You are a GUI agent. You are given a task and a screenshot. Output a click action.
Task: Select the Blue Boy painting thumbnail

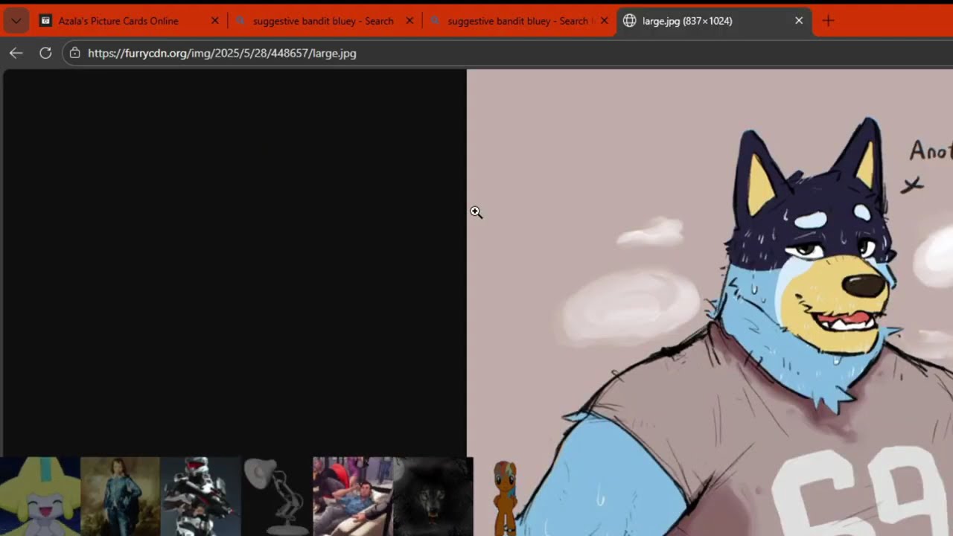(x=120, y=497)
